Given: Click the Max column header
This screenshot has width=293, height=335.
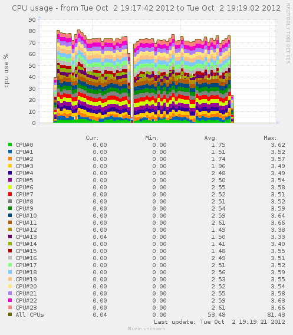Looking at the screenshot, I should pyautogui.click(x=270, y=138).
